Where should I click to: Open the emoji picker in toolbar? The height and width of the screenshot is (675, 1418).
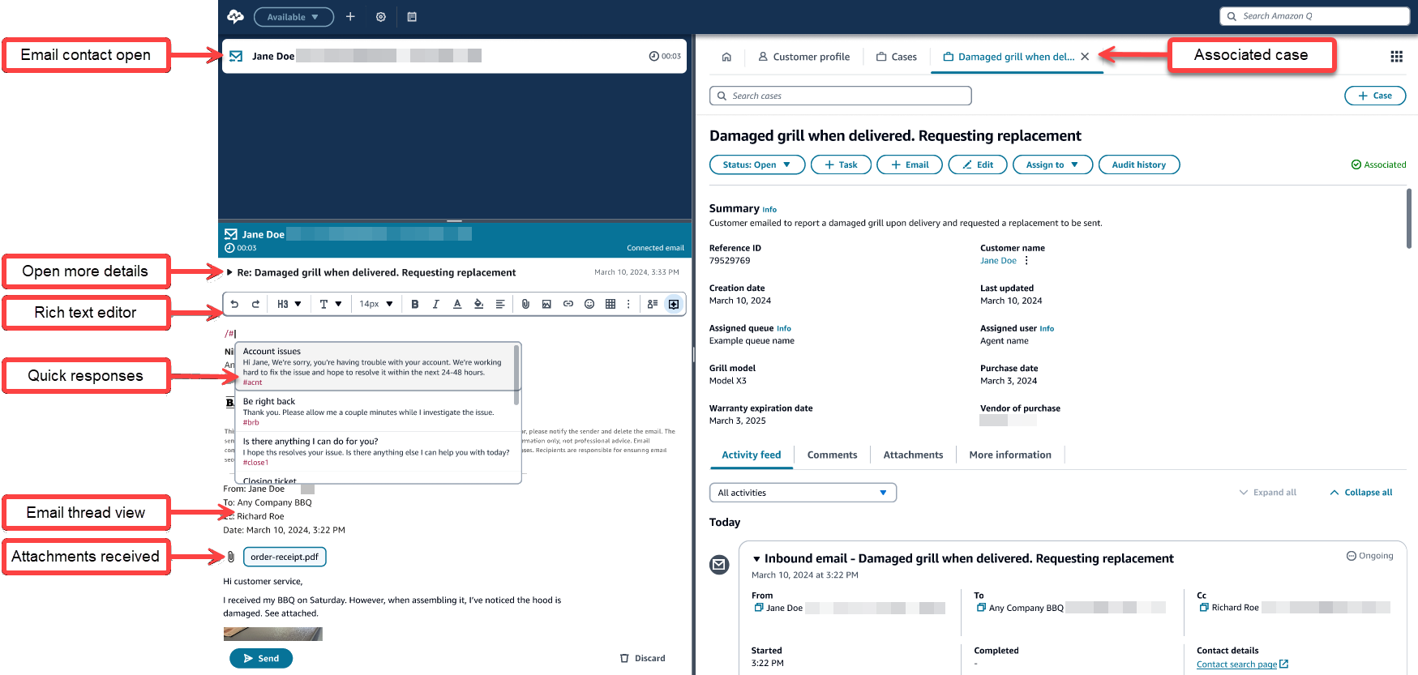pyautogui.click(x=589, y=304)
